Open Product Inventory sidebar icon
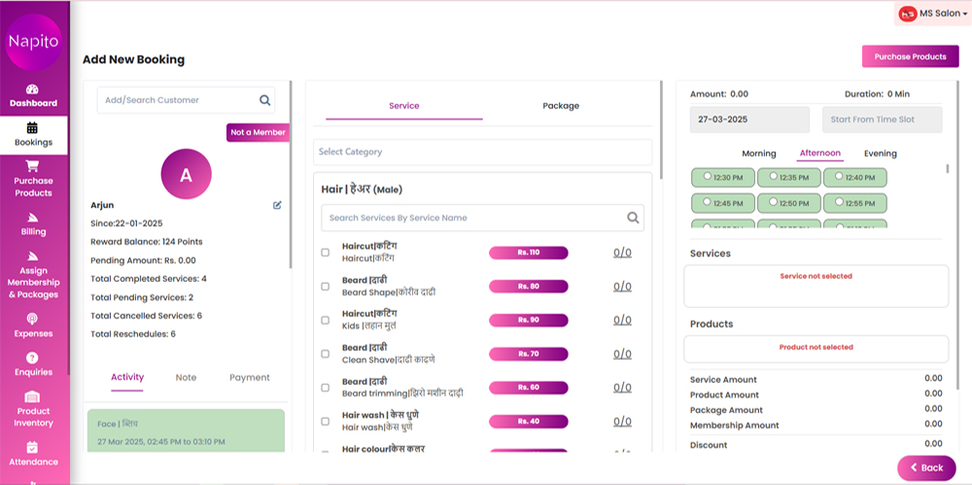Viewport: 972px width, 485px height. [x=33, y=398]
